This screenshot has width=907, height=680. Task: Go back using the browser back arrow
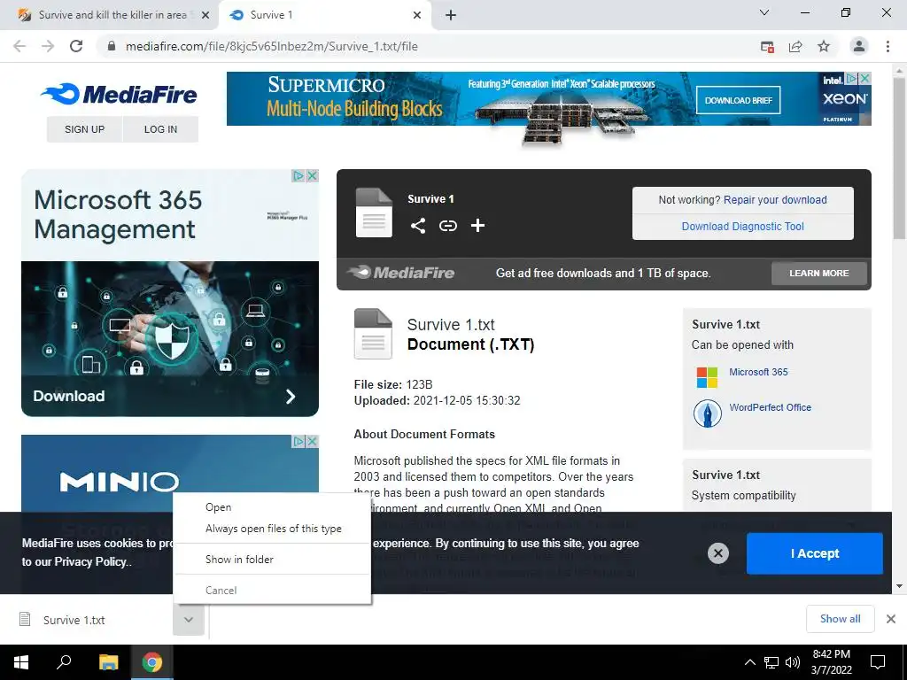19,46
